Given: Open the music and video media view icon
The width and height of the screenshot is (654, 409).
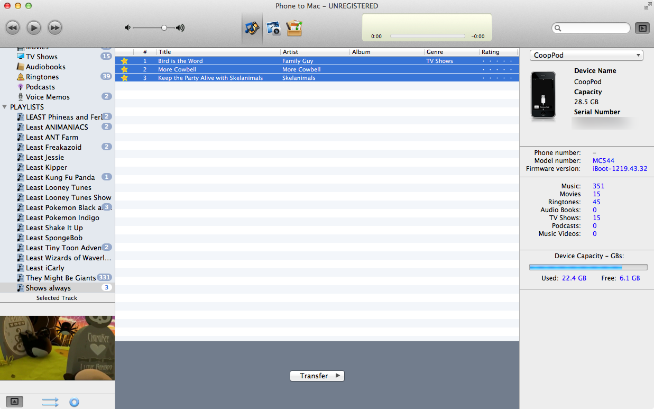Looking at the screenshot, I should (x=252, y=28).
